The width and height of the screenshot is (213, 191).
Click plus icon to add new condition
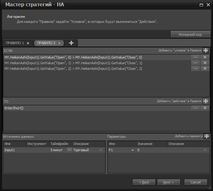click(206, 50)
